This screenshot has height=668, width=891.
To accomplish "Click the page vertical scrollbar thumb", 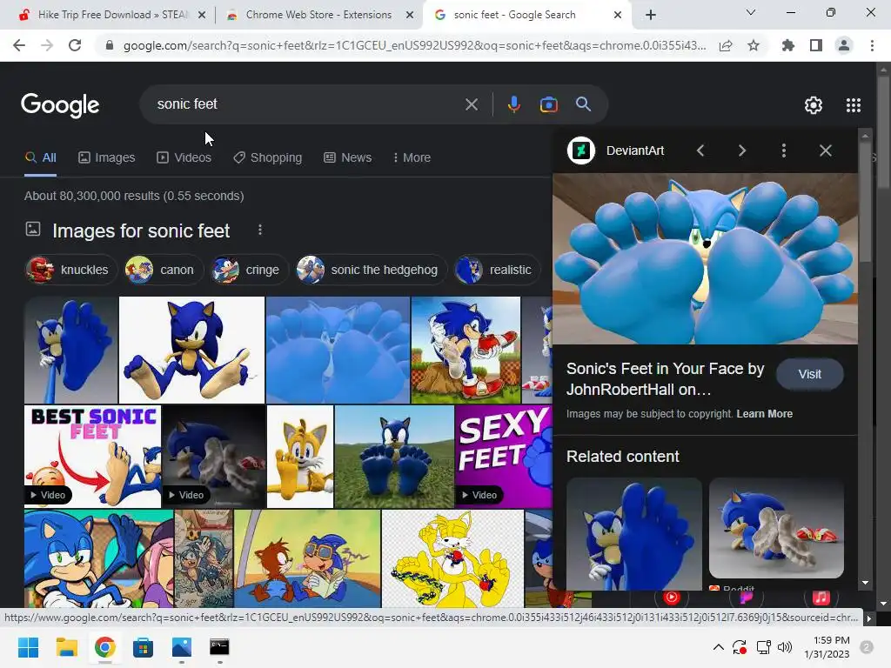I will [883, 132].
